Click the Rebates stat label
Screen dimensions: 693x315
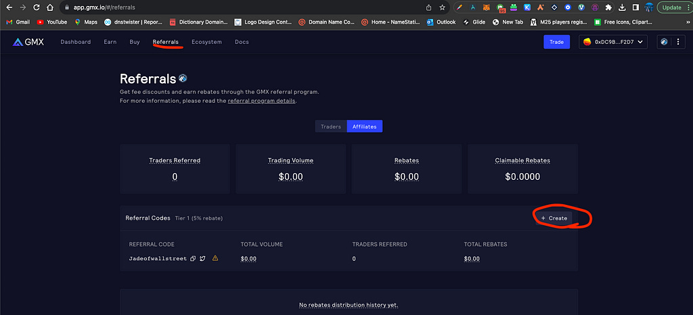point(407,161)
